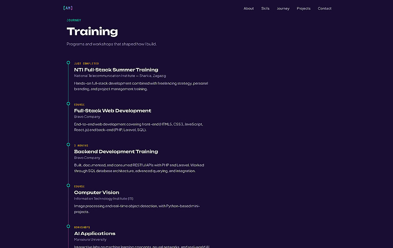393x248 pixels.
Task: Open the Projects nav link
Action: coord(303,9)
